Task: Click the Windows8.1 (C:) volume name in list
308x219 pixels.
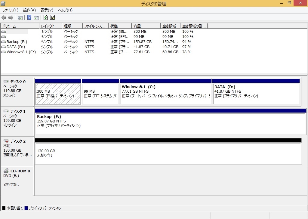Action: tap(21, 52)
